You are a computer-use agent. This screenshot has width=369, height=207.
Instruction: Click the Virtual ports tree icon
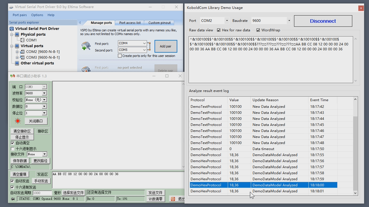[x=17, y=46]
